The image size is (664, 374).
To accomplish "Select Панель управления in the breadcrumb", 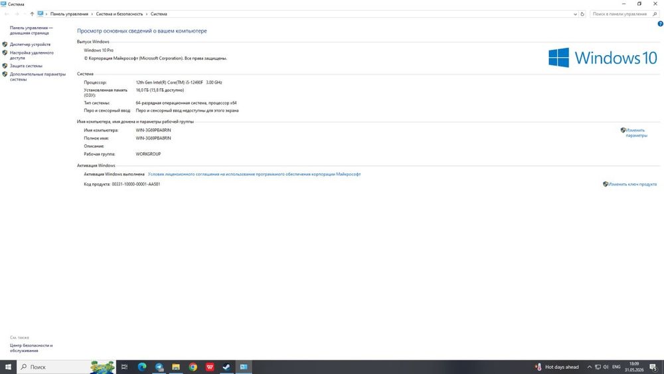I will coord(69,14).
